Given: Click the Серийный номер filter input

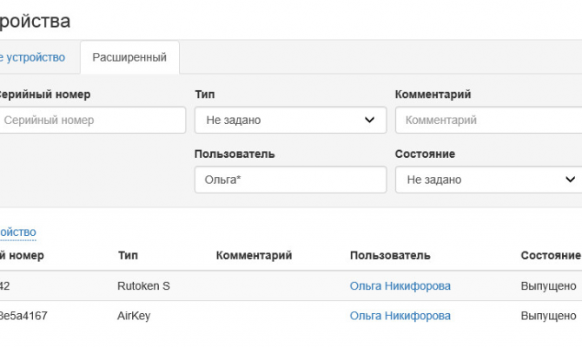Looking at the screenshot, I should (92, 121).
